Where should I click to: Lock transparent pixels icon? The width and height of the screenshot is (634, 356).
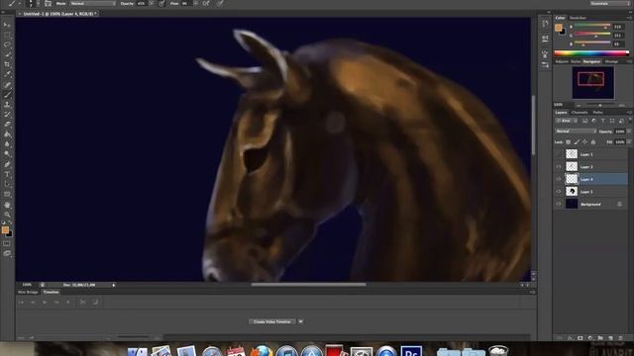point(568,142)
